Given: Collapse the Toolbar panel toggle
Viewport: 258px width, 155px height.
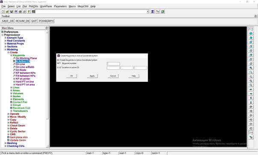Looking at the screenshot, I should pyautogui.click(x=255, y=16).
